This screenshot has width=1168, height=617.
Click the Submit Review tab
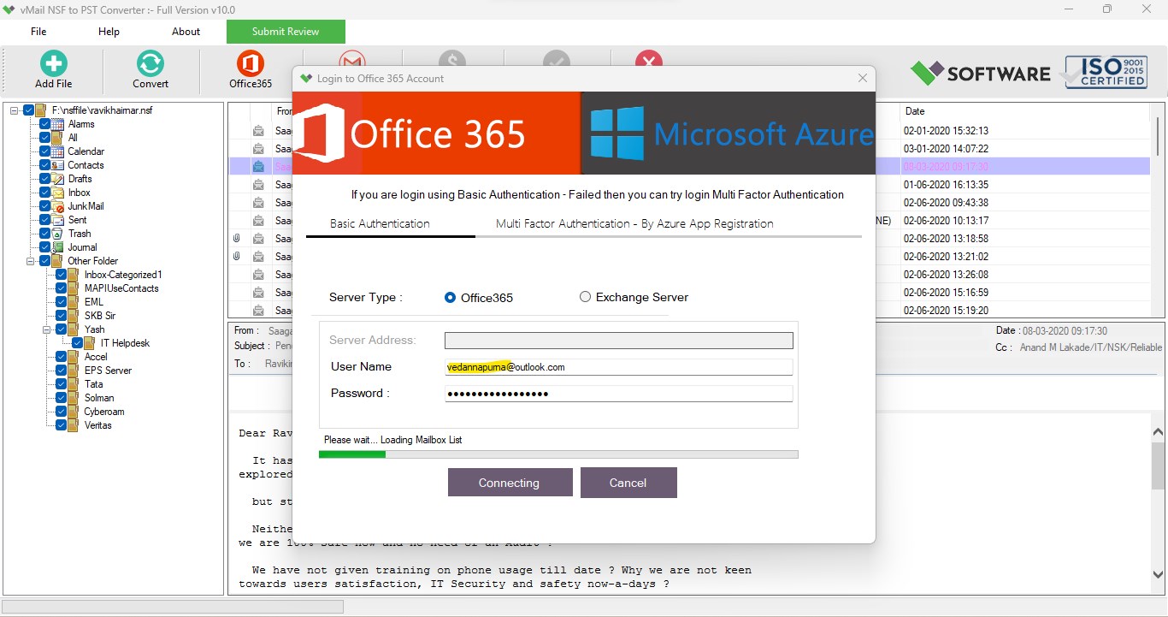tap(286, 32)
